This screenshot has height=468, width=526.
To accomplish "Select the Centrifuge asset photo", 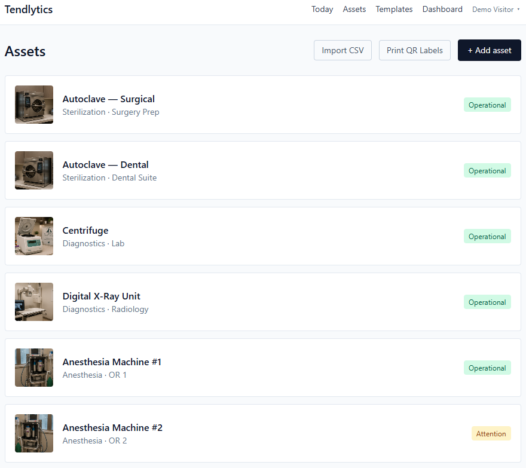I will point(34,236).
